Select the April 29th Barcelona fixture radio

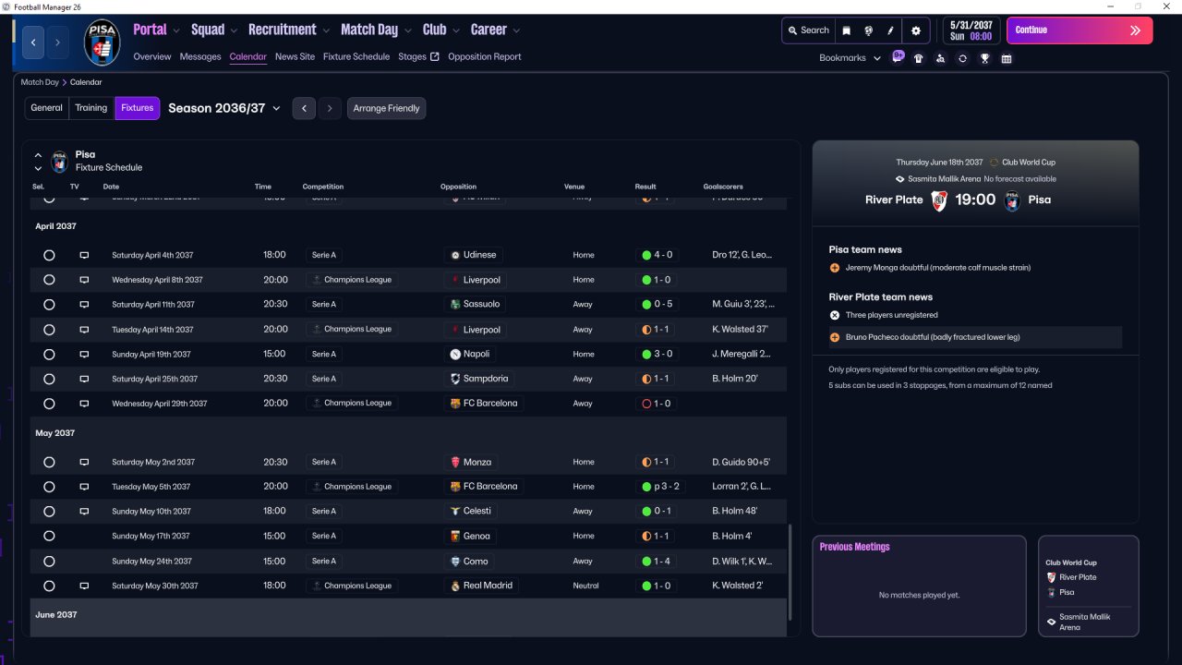49,404
